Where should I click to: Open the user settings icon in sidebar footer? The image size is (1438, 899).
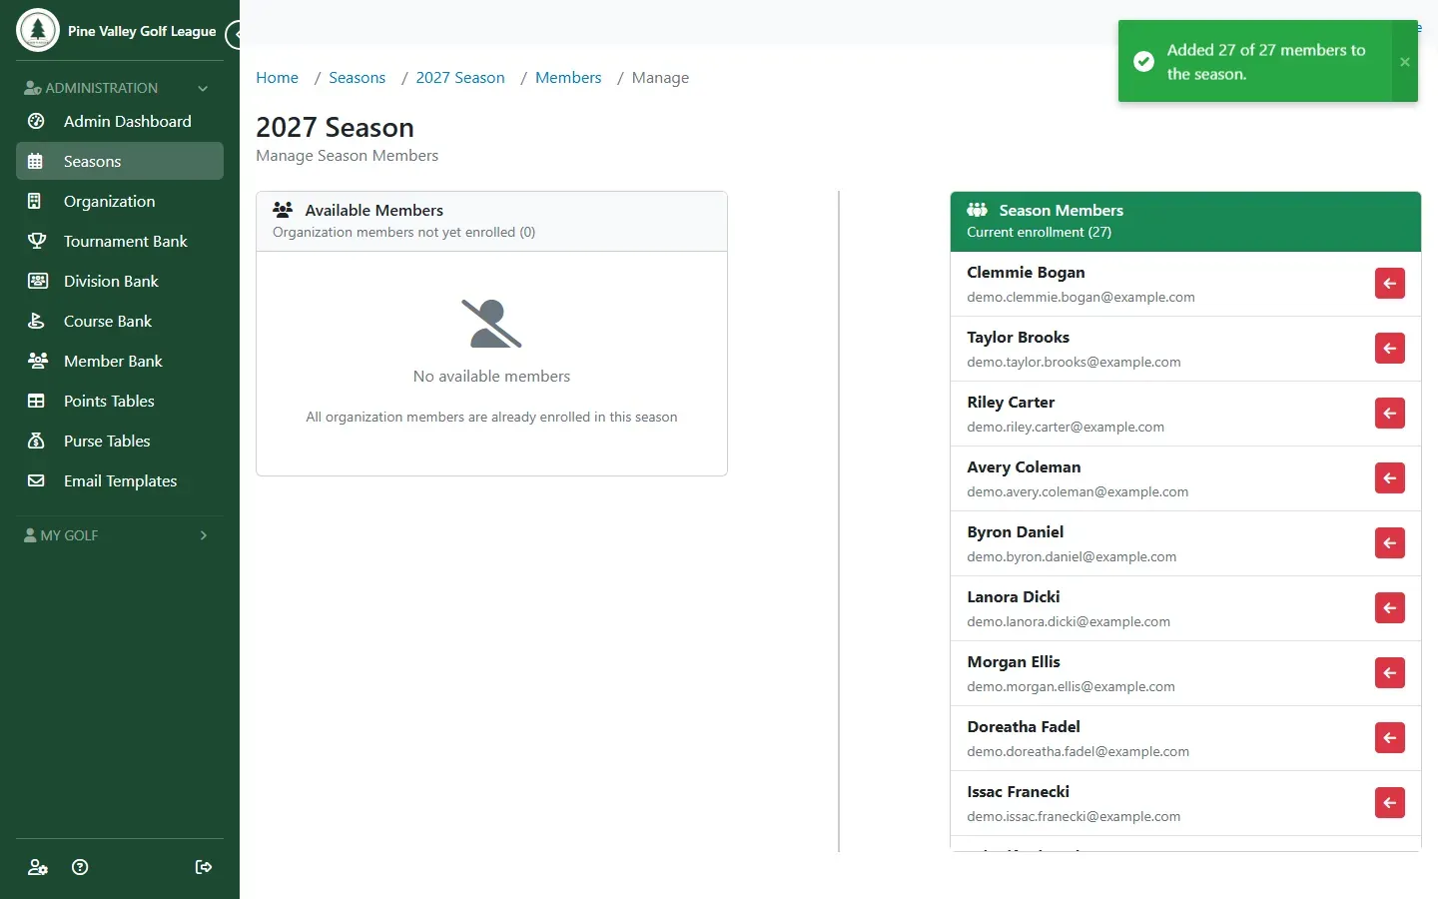tap(38, 867)
